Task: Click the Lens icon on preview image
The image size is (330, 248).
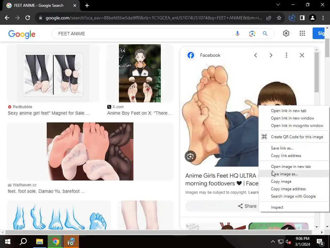Action: point(190,157)
